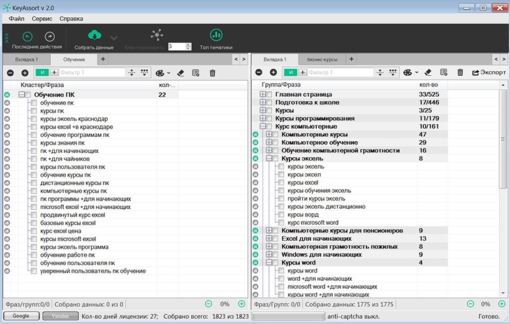Screen dimensions: 510x324
Task: Click expand-all plus icon in right panel
Action: click(x=273, y=73)
